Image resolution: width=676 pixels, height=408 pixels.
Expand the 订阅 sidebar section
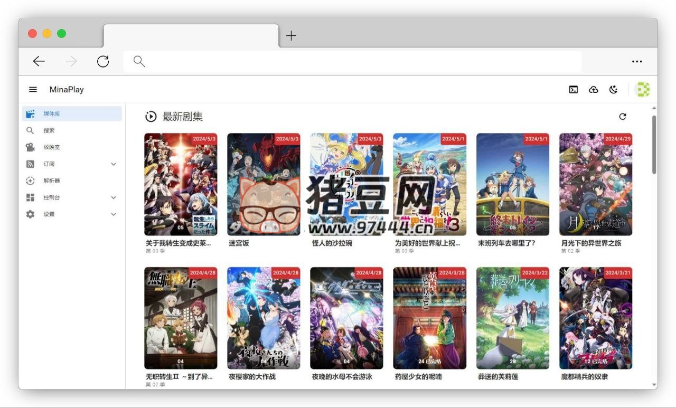click(114, 164)
